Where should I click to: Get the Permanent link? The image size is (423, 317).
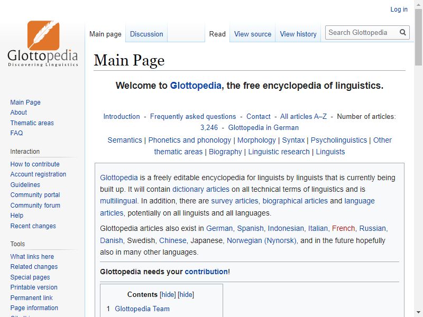click(x=31, y=298)
